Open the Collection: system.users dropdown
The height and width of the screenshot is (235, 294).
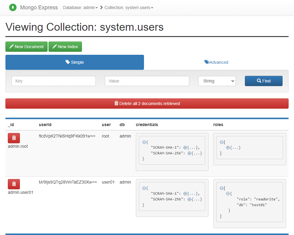[x=129, y=8]
